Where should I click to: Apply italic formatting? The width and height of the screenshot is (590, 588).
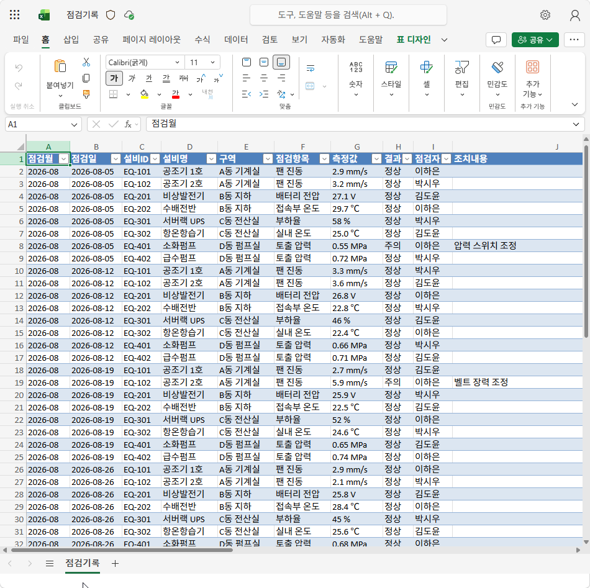point(132,78)
